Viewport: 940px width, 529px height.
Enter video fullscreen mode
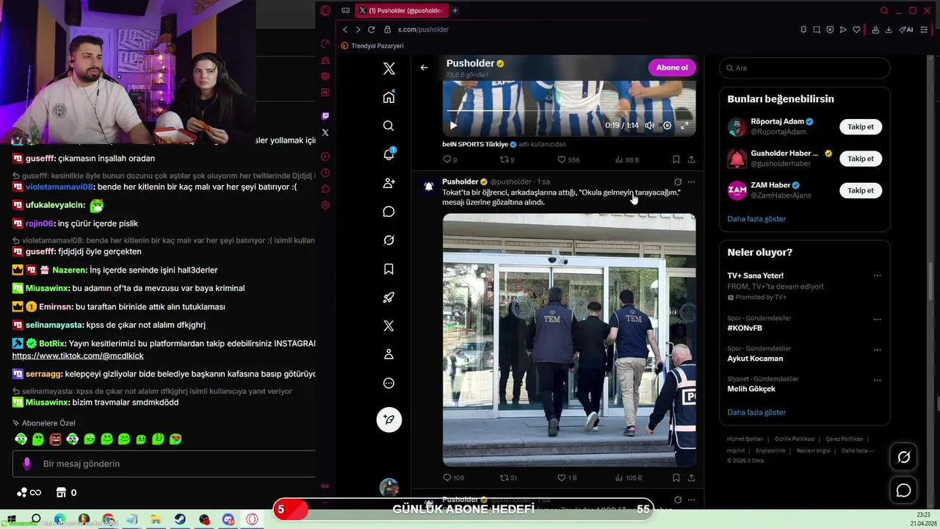point(684,126)
